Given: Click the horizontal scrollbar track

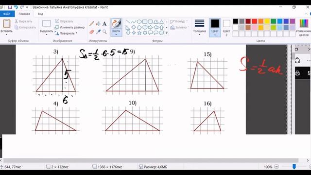Looking at the screenshot, I should (x=151, y=160).
